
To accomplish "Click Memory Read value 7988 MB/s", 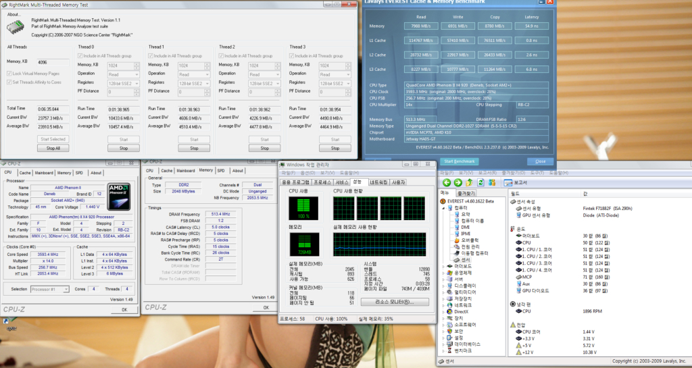I will (421, 26).
